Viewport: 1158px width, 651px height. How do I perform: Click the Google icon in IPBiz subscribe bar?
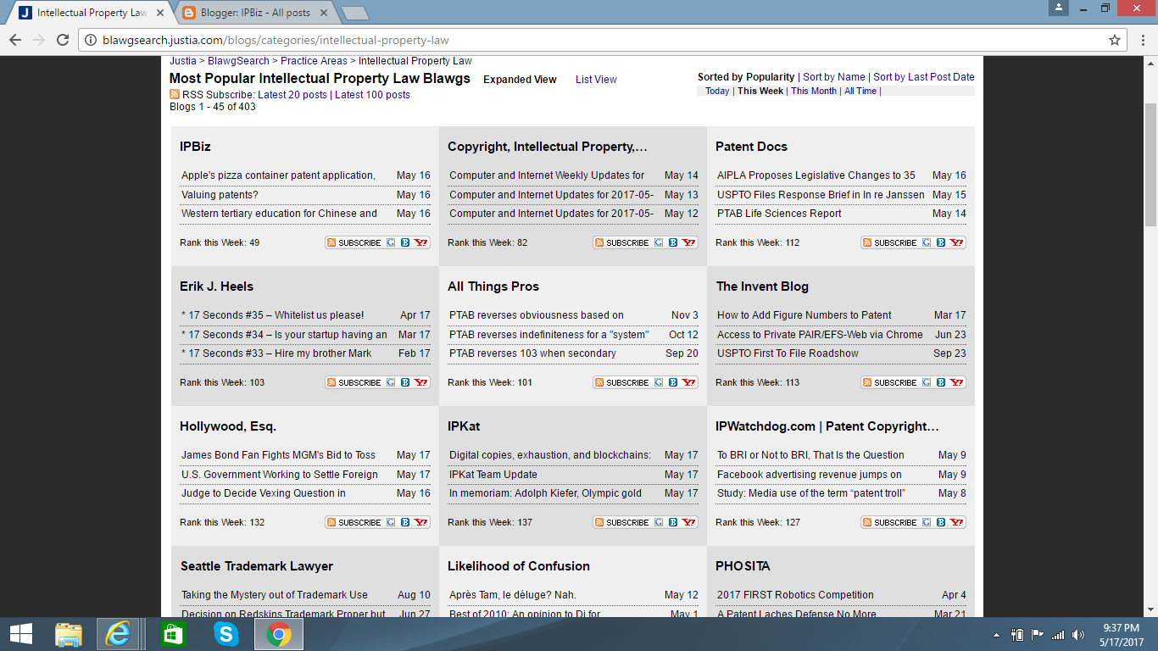point(391,242)
